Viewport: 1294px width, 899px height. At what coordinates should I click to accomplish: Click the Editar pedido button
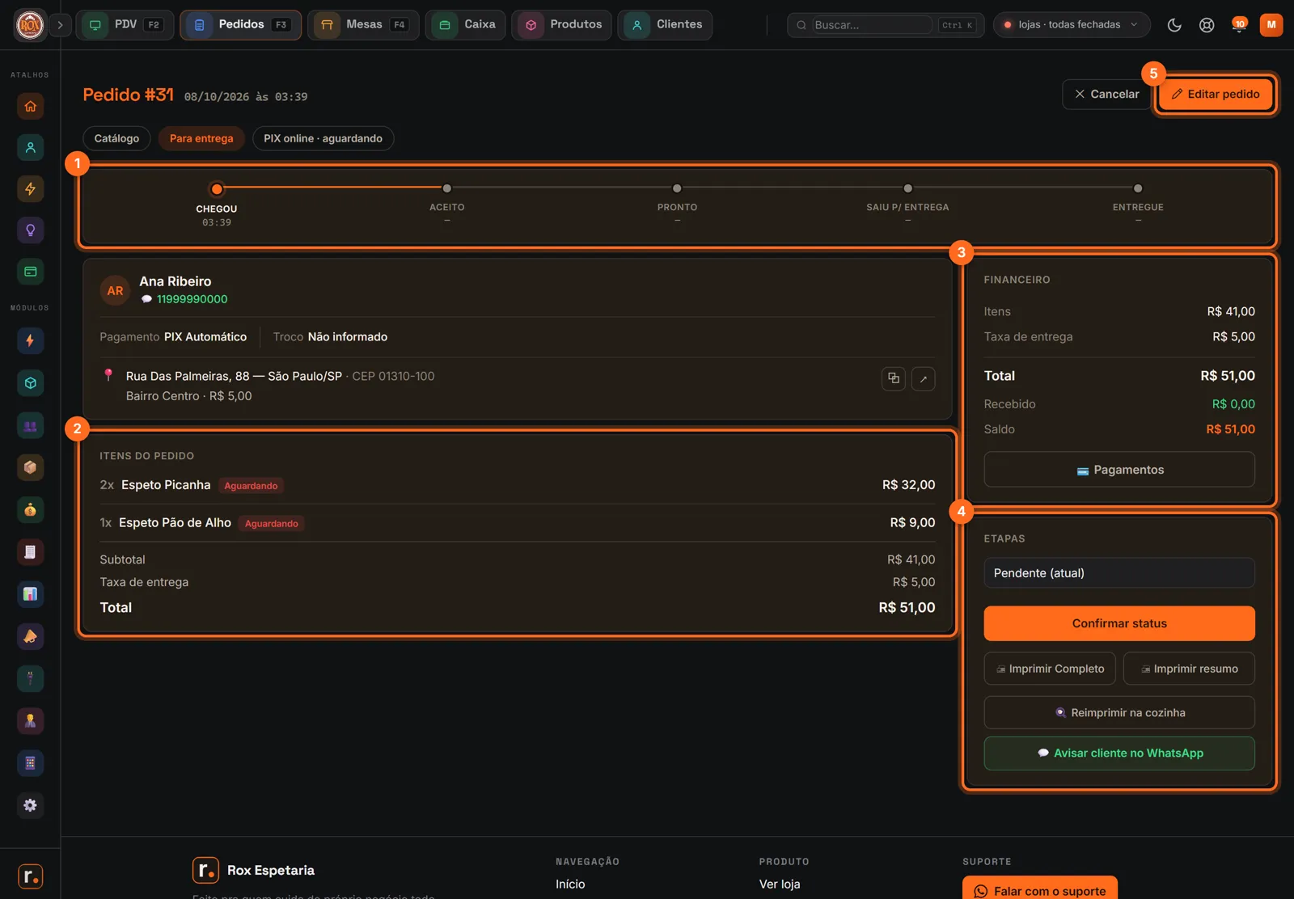[x=1216, y=95]
